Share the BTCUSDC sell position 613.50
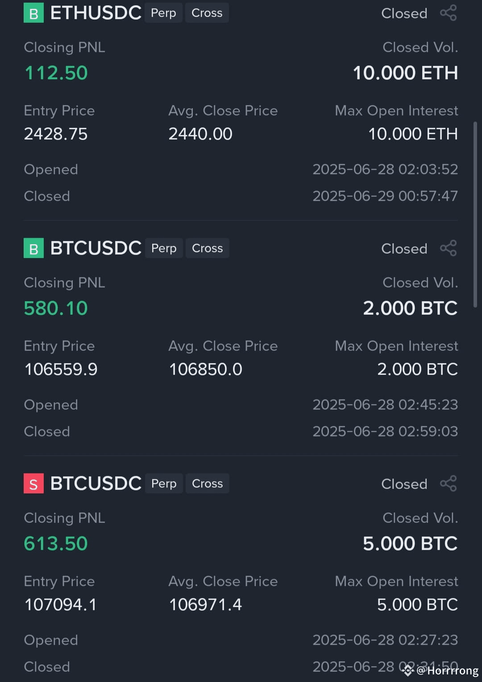Viewport: 482px width, 682px height. click(449, 484)
